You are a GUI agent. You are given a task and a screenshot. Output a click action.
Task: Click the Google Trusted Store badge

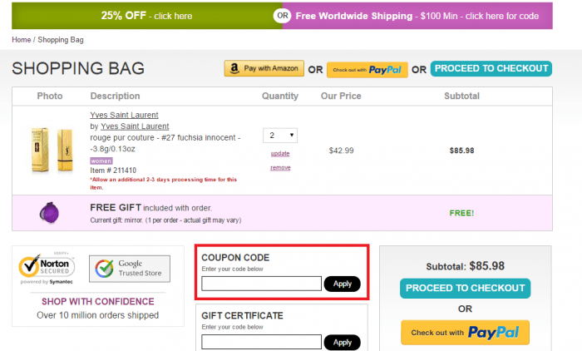(129, 269)
